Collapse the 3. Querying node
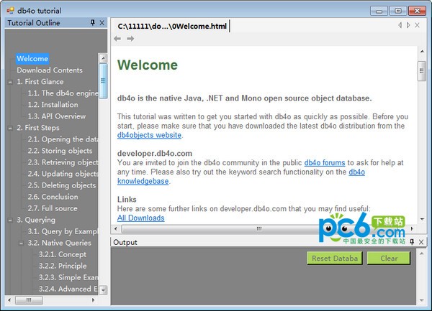Screen dimensions: 432x311 pyautogui.click(x=10, y=220)
